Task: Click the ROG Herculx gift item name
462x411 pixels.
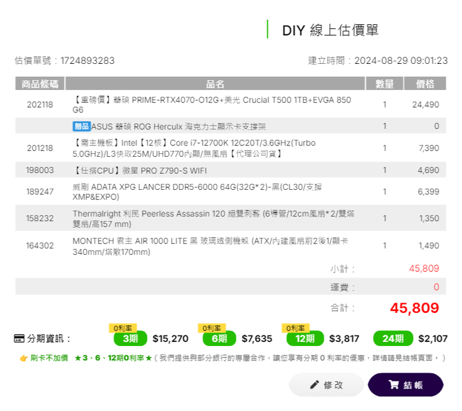Action: point(178,127)
